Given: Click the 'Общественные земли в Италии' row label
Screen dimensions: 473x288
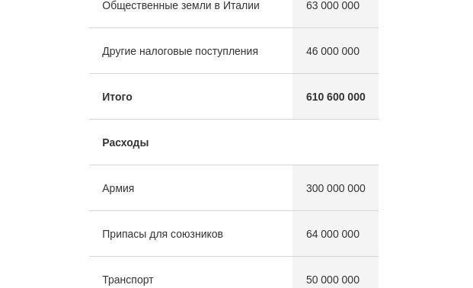Looking at the screenshot, I should 181,5.
